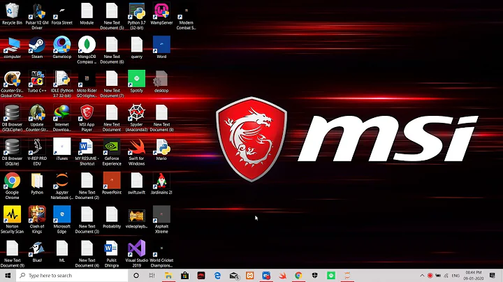Open the Action Center notifications icon
Screen dimensions: 503x282
point(493,276)
